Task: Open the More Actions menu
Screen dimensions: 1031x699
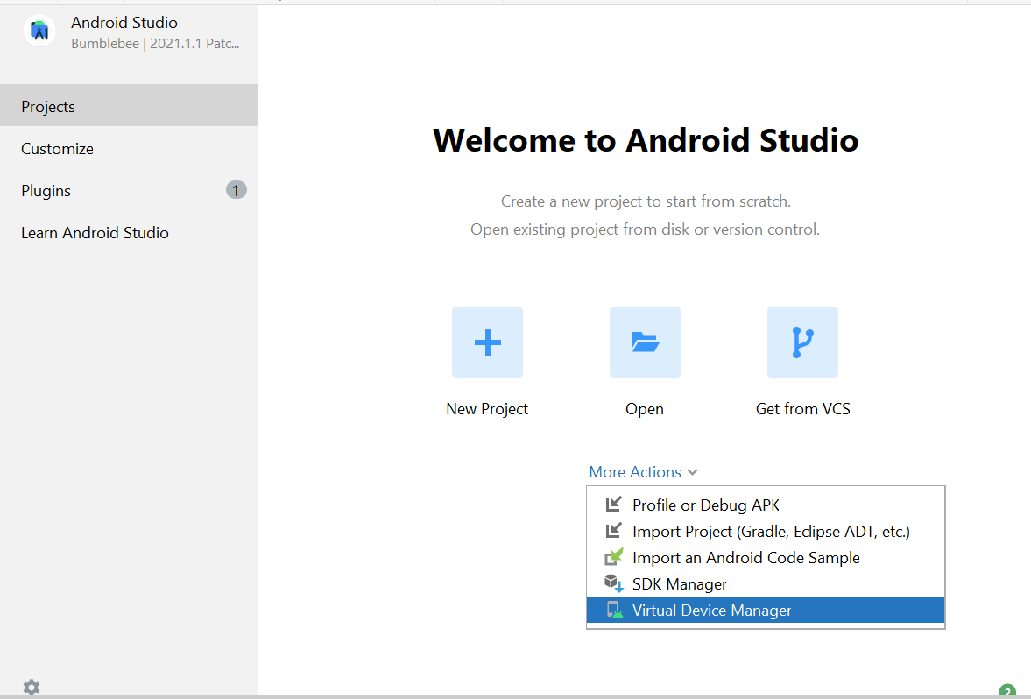Action: (x=634, y=471)
